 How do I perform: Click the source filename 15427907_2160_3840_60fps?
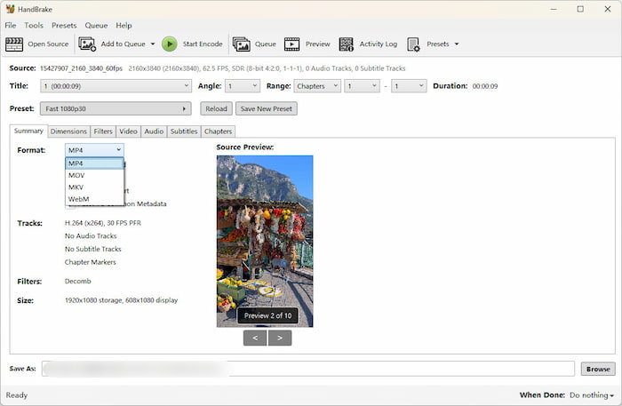point(81,68)
